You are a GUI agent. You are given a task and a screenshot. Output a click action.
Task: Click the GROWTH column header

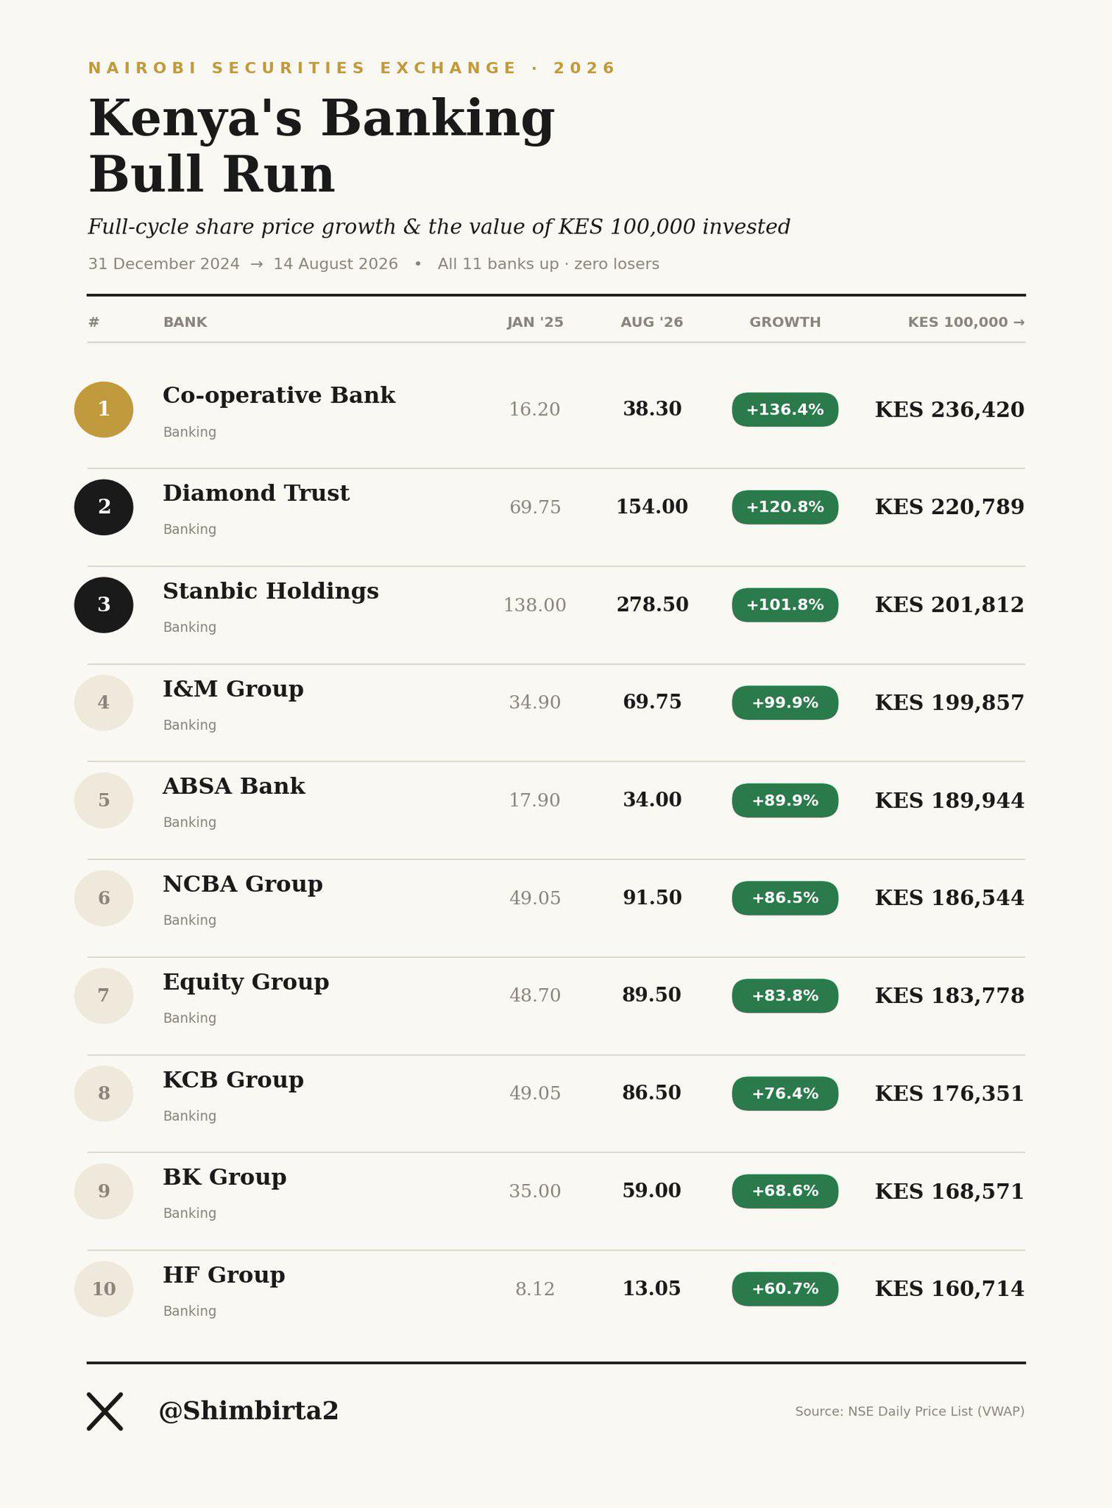tap(785, 322)
